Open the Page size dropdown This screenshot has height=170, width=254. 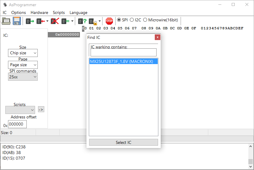click(x=23, y=65)
